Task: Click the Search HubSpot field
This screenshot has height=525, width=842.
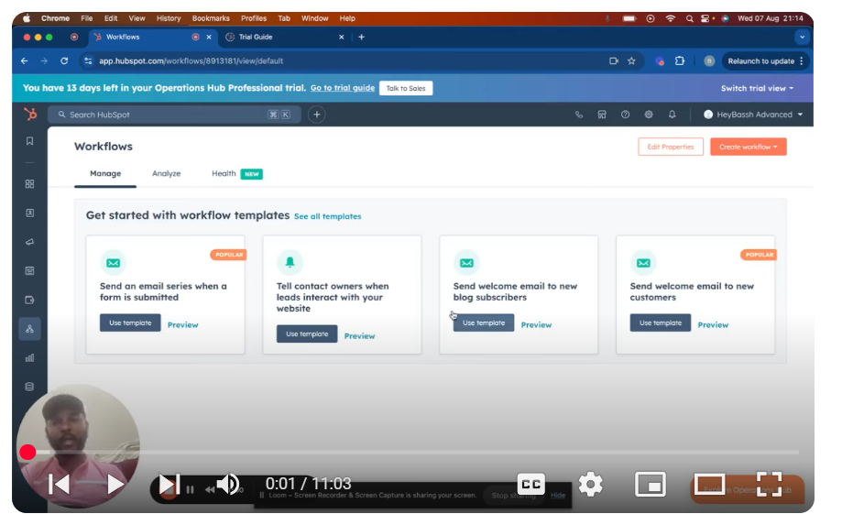Action: (x=174, y=115)
